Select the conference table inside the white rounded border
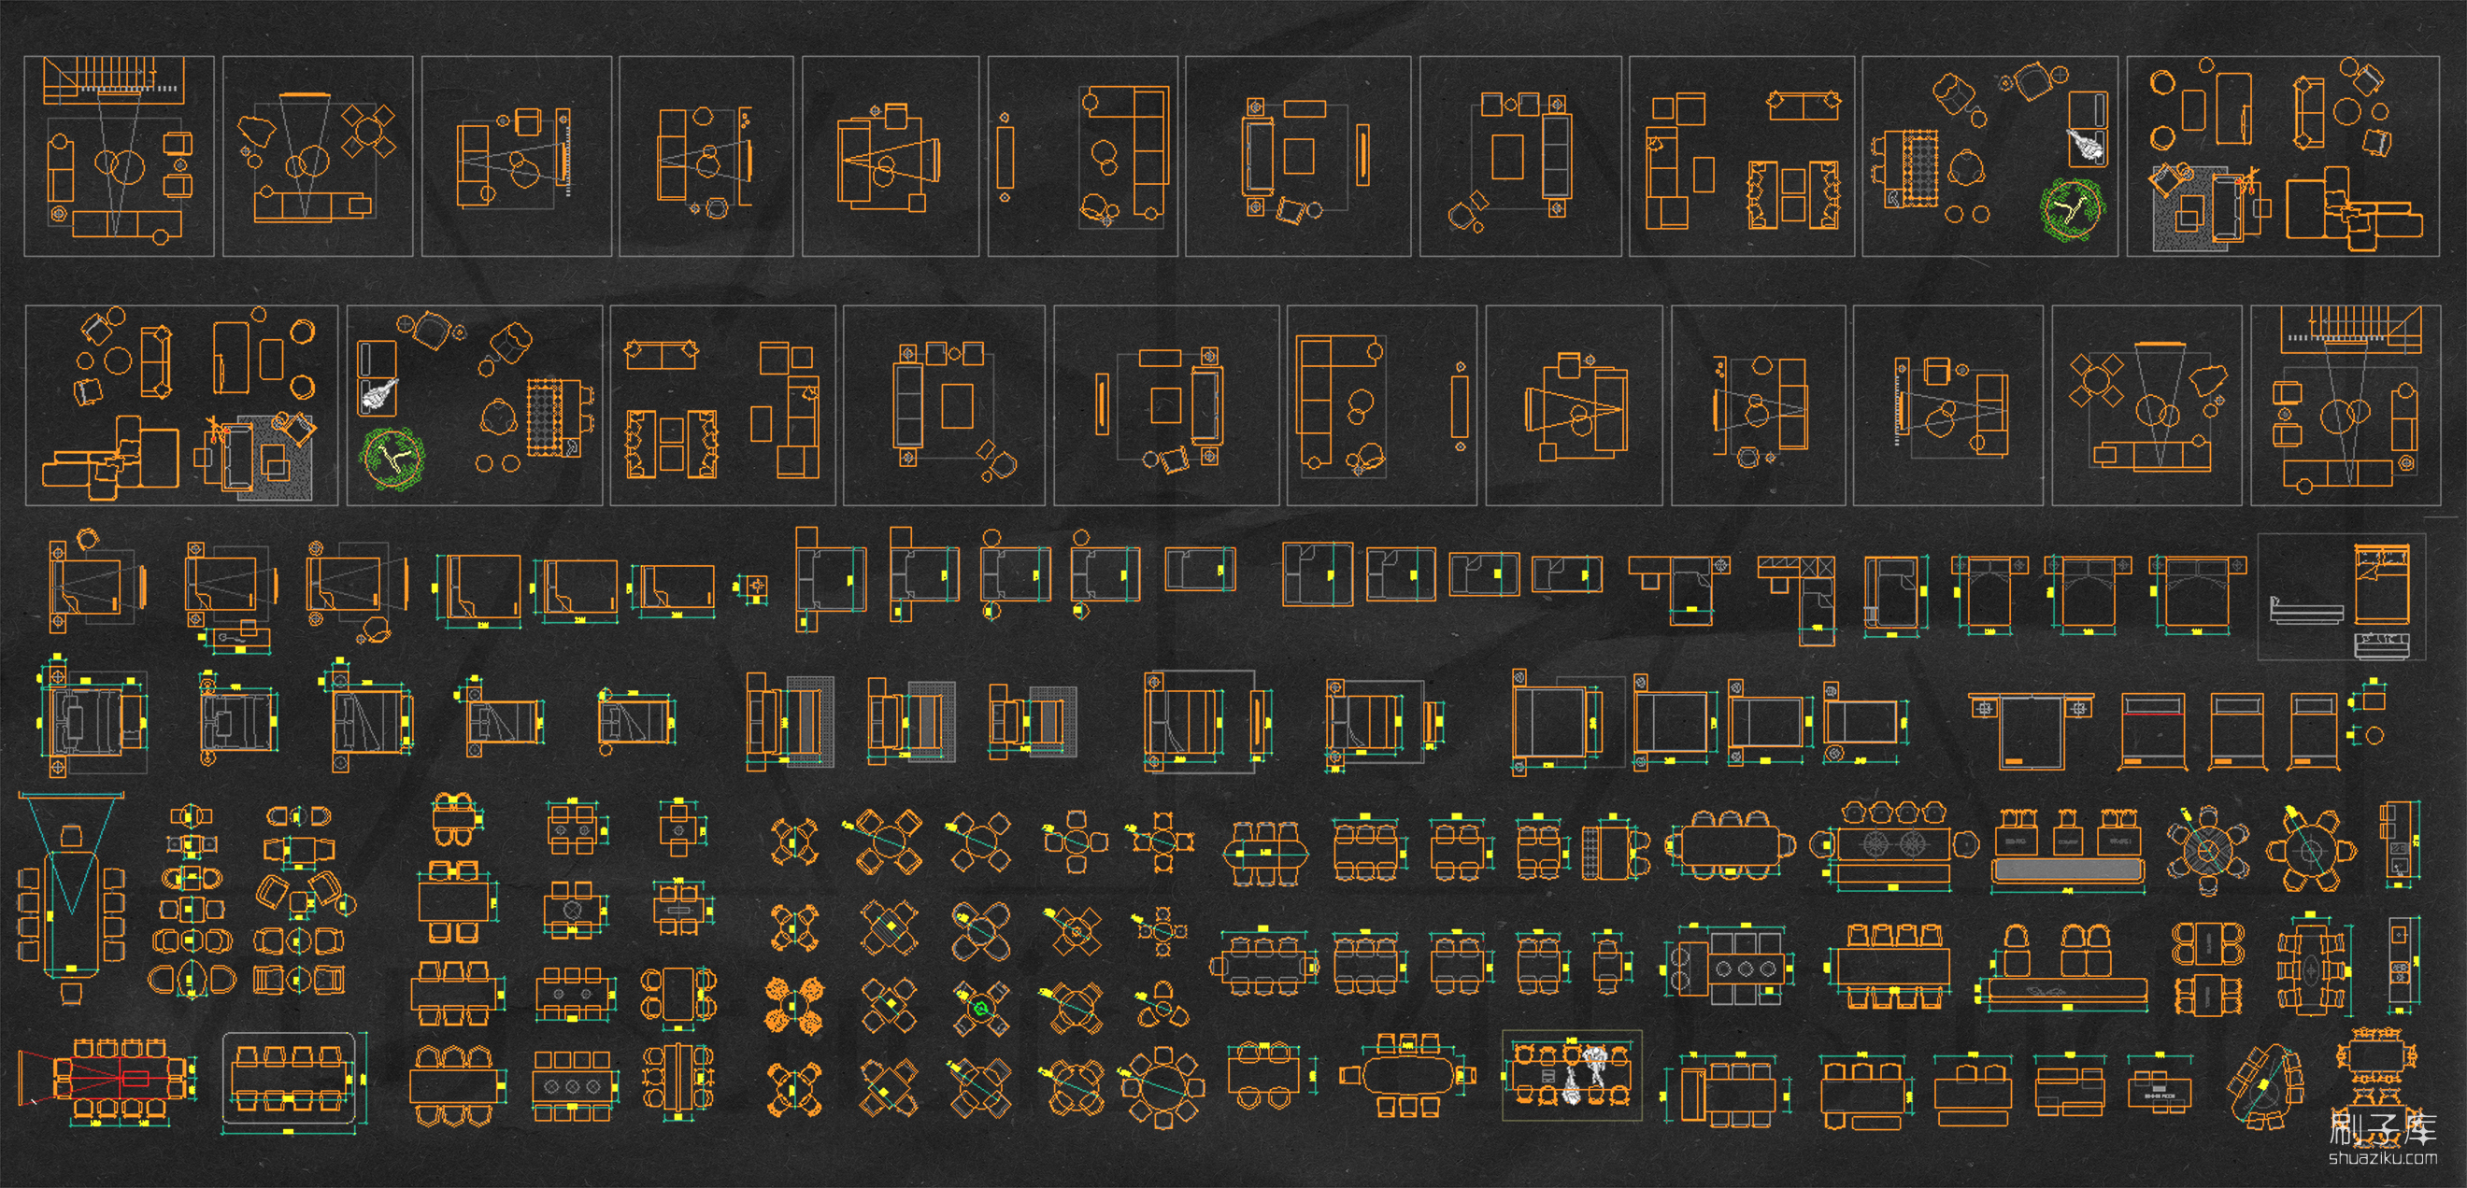The height and width of the screenshot is (1188, 2467). (288, 1079)
